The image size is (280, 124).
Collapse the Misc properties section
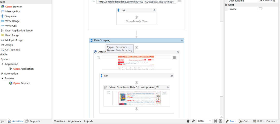coord(226,5)
